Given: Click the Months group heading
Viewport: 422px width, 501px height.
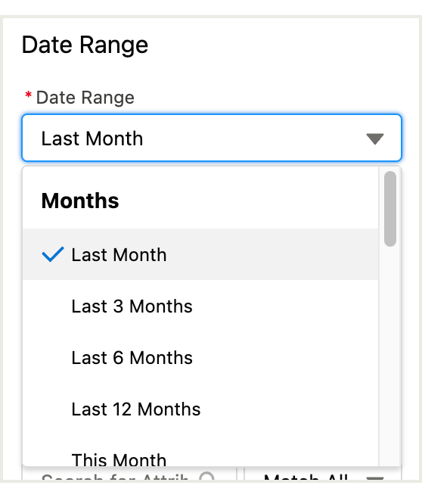Looking at the screenshot, I should 80,201.
